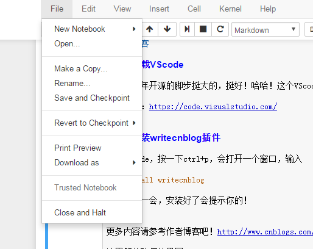Open the Insert menu
Screen dimensions: 313x249
(x=159, y=9)
